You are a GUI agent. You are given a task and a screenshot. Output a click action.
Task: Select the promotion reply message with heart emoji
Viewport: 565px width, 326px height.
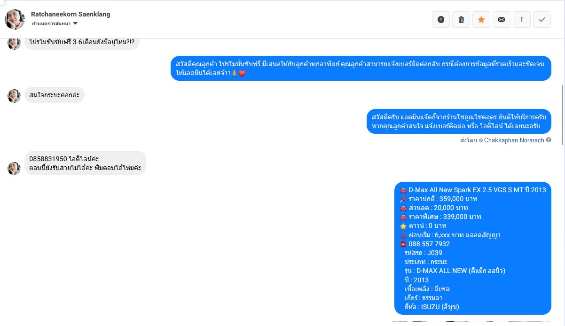[x=361, y=69]
